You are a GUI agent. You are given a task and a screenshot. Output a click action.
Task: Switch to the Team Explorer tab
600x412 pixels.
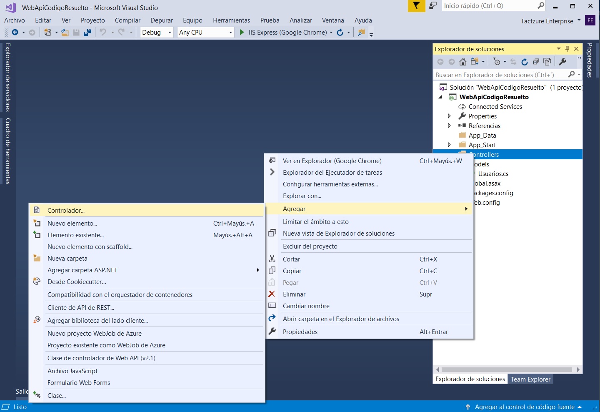pyautogui.click(x=531, y=379)
